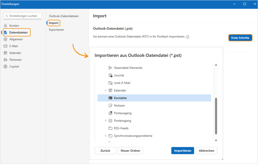
Task: Click the Importieren button
Action: click(x=183, y=151)
